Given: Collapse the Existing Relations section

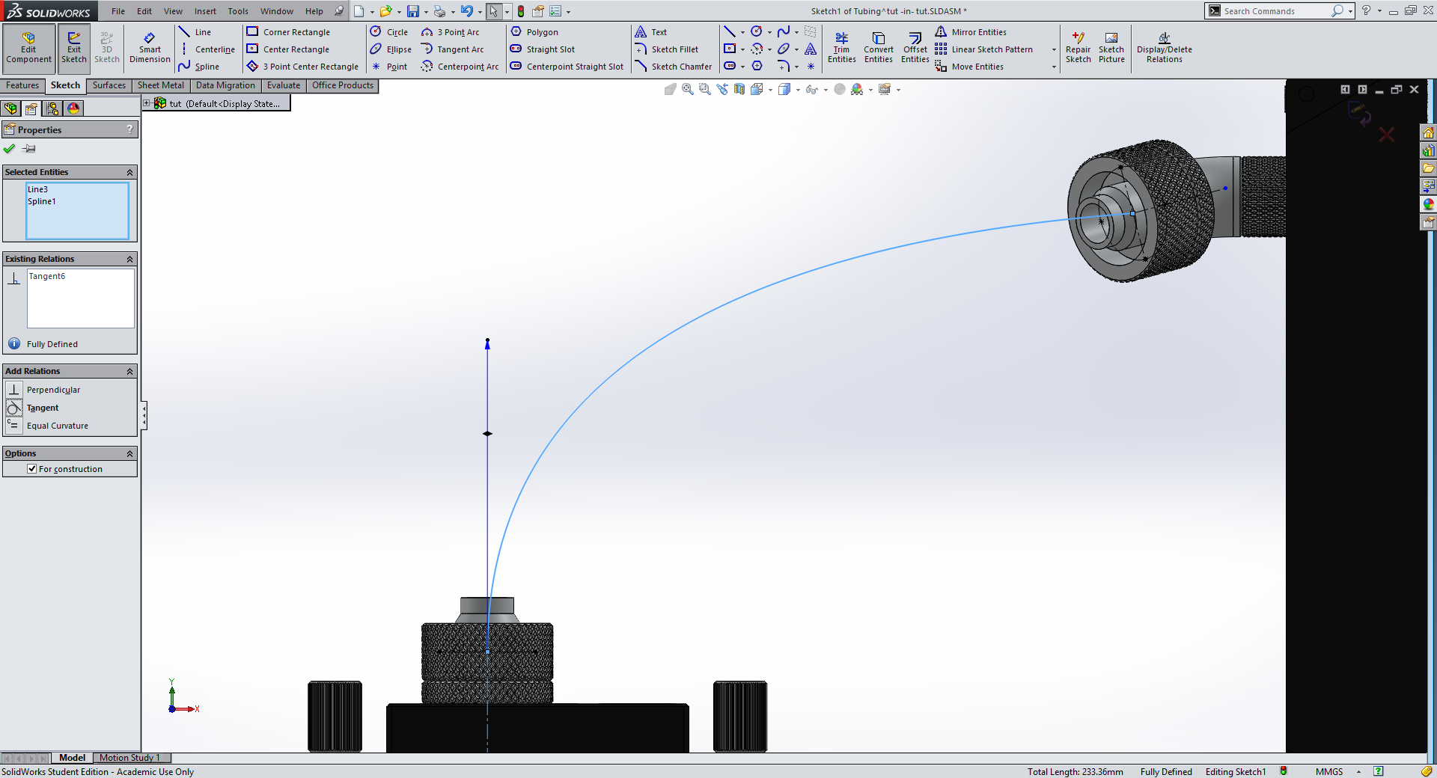Looking at the screenshot, I should click(129, 259).
